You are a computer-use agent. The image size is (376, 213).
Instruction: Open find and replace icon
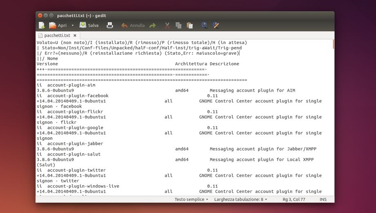pyautogui.click(x=216, y=25)
